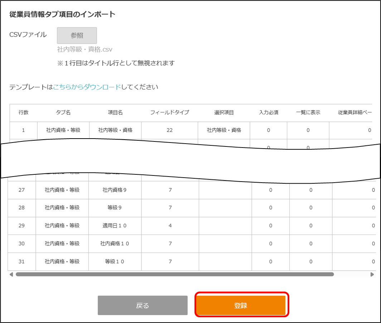This screenshot has width=381, height=323.
Task: Click the 適用日１０ cell in row 29
Action: point(115,226)
